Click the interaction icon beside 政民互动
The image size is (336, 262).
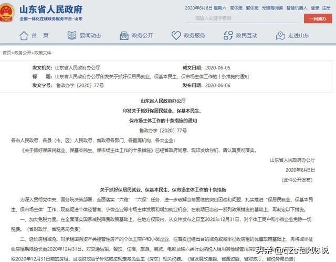[x=228, y=35]
